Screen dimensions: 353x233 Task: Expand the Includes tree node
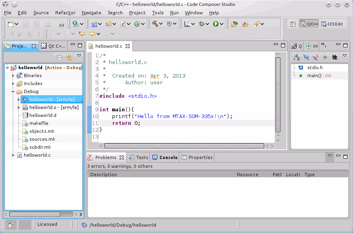13,83
